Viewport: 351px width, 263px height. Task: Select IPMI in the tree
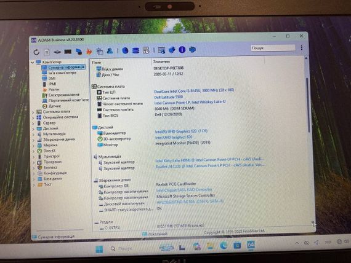(x=52, y=84)
